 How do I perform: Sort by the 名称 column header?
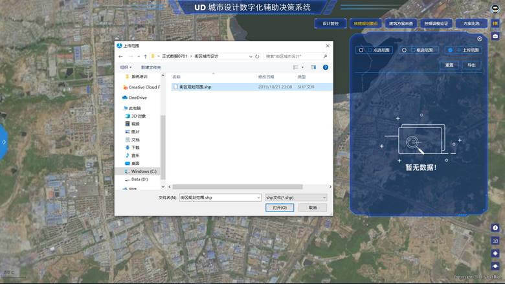click(x=177, y=77)
